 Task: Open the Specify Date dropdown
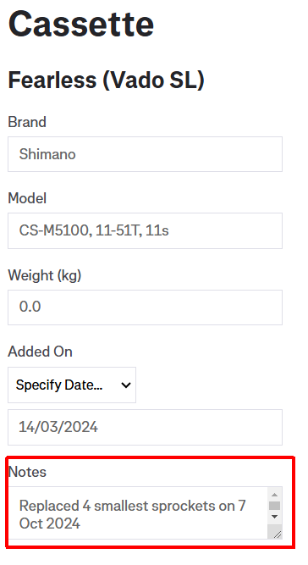coord(72,385)
